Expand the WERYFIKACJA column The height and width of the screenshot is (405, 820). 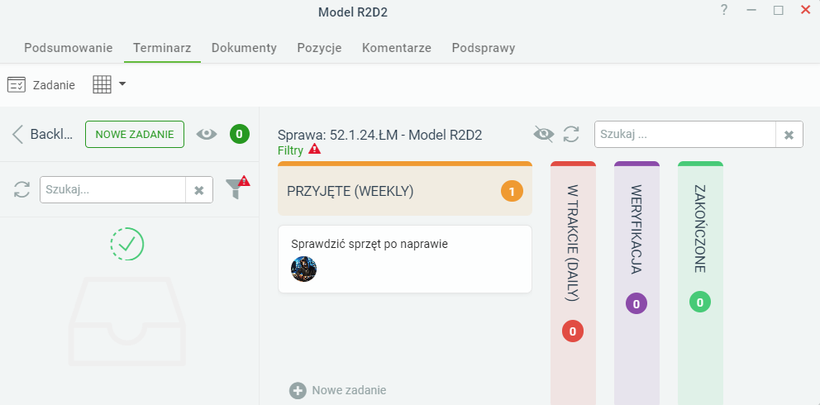(637, 283)
